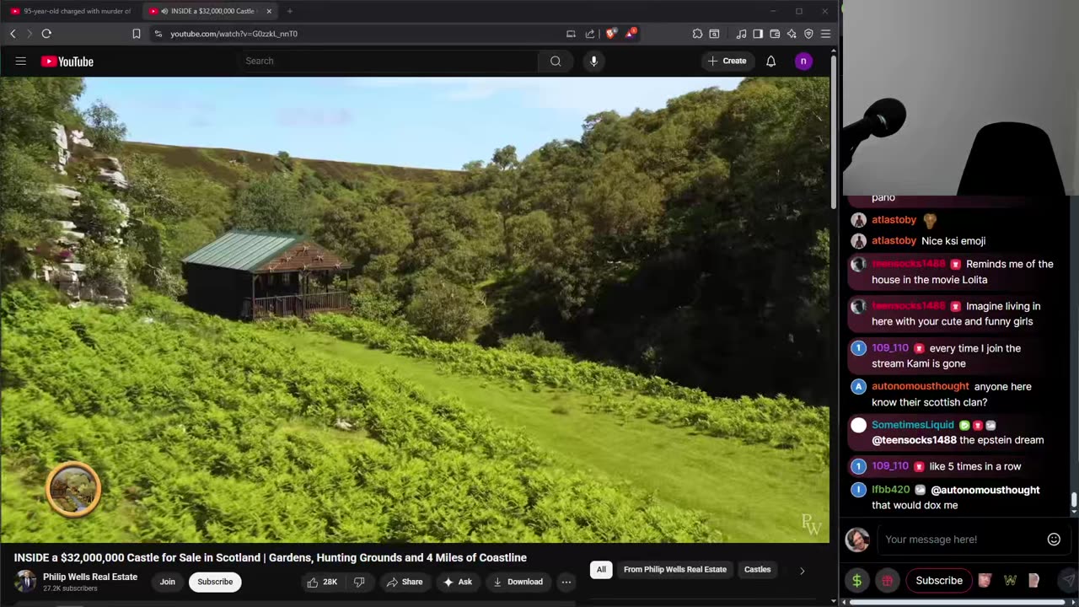1079x607 pixels.
Task: Show more filter chips with right chevron
Action: click(x=802, y=571)
